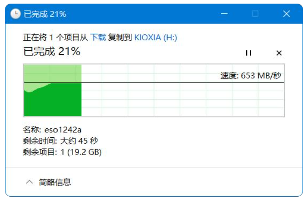Click the 简略信息 label text
The height and width of the screenshot is (199, 308).
click(55, 182)
